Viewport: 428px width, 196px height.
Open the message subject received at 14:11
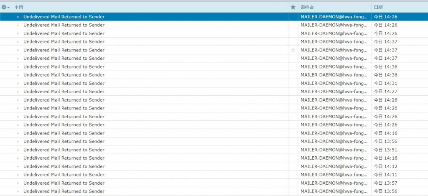[64, 174]
